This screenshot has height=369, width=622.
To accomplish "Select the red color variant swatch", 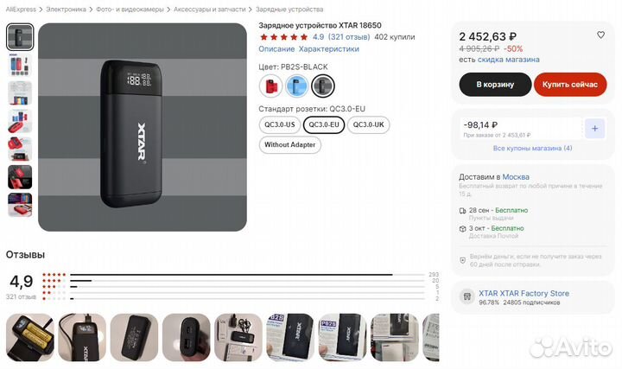I will click(x=270, y=86).
